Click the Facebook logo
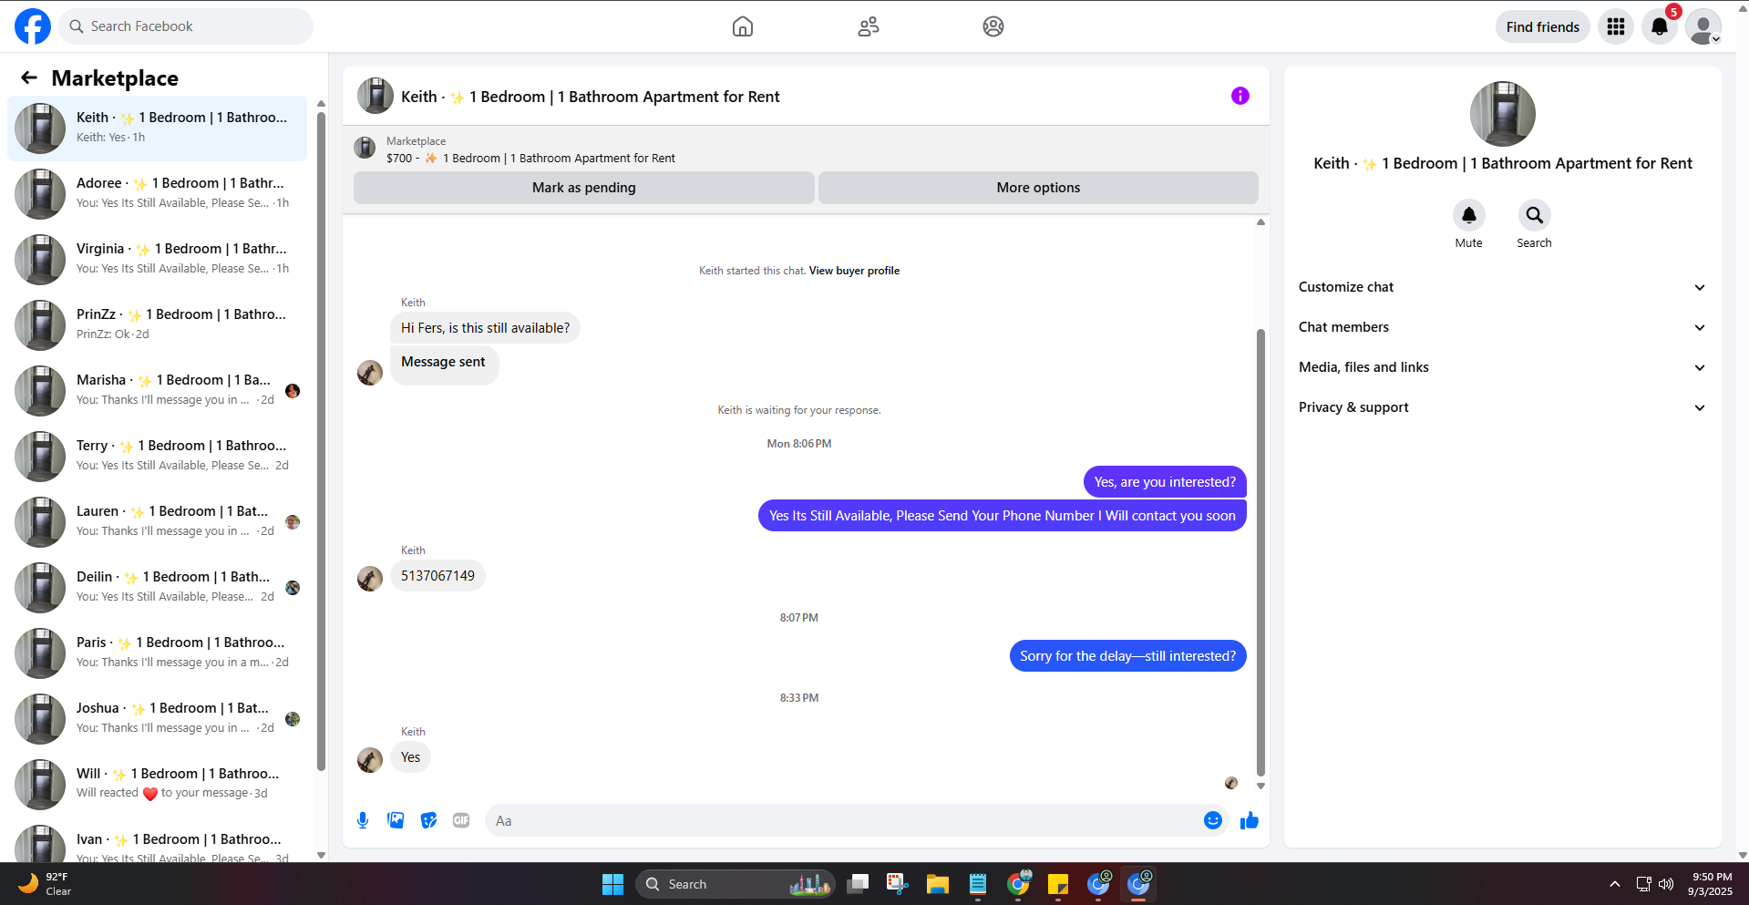Screen dimensions: 1749x905 click(33, 26)
